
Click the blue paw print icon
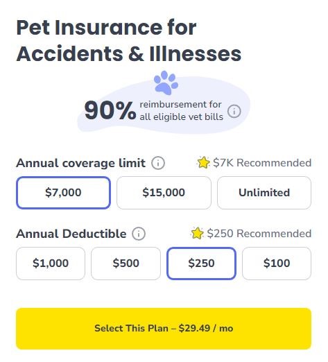pos(166,83)
